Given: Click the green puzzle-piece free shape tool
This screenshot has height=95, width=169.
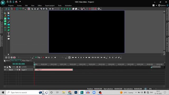Looking at the screenshot, I should point(9,30).
